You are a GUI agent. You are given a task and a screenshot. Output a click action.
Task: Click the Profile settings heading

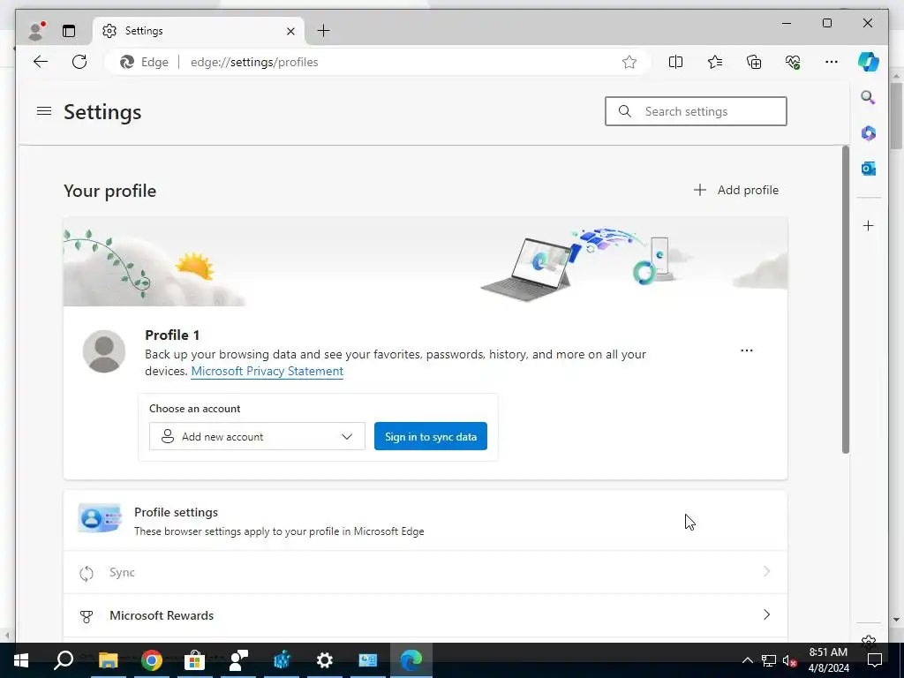point(176,512)
